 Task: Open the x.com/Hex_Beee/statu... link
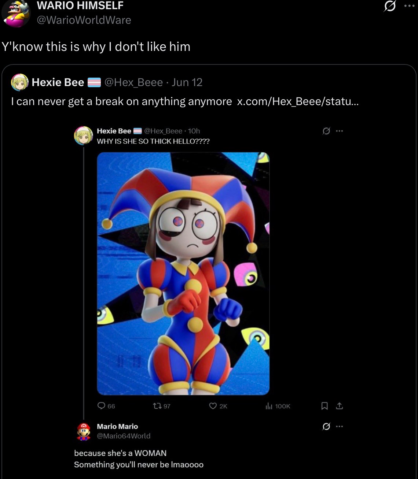[x=298, y=101]
